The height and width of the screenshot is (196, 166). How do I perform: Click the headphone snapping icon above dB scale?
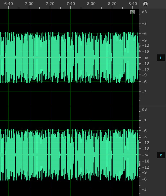point(145,4)
